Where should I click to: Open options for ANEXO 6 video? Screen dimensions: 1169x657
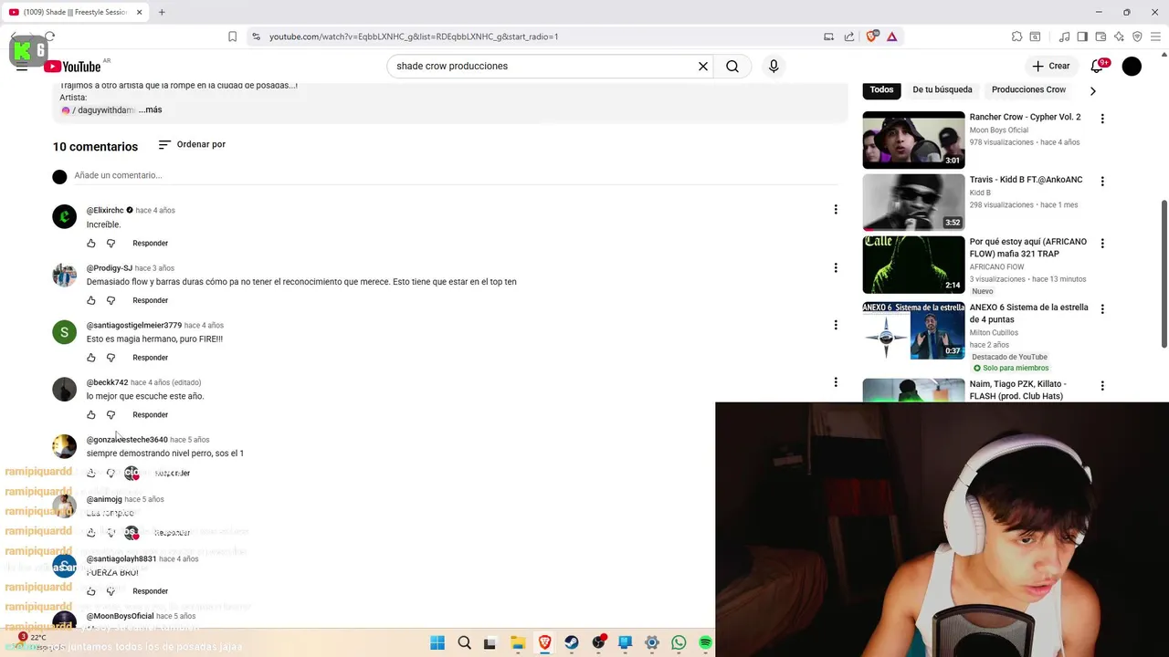(1102, 309)
